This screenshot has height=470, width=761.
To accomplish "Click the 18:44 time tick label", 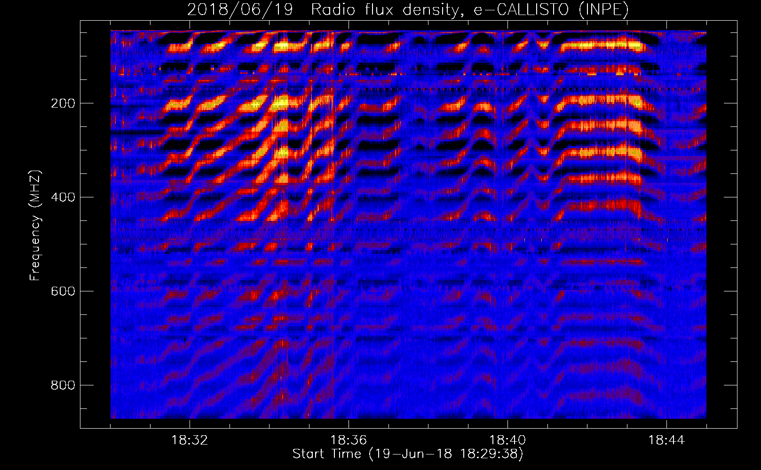I will click(x=666, y=440).
